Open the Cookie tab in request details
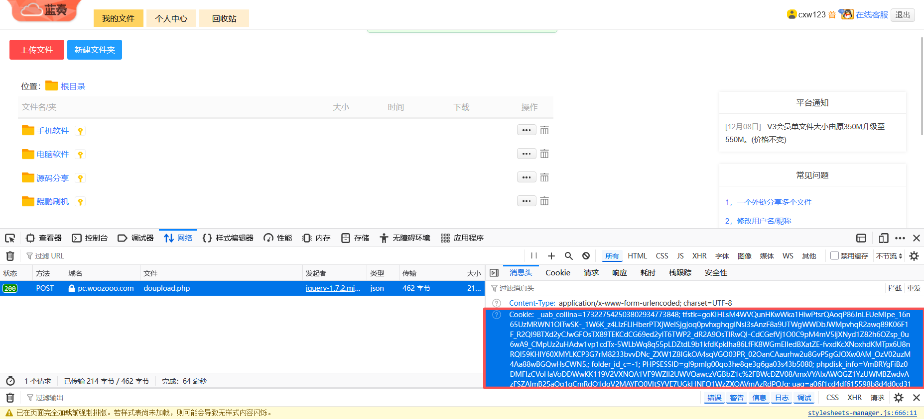Screen dimensions: 924x419 pos(557,273)
